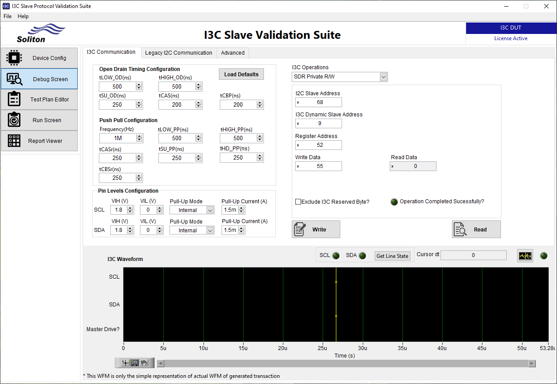
Task: Toggle the SCL line state indicator
Action: [336, 255]
